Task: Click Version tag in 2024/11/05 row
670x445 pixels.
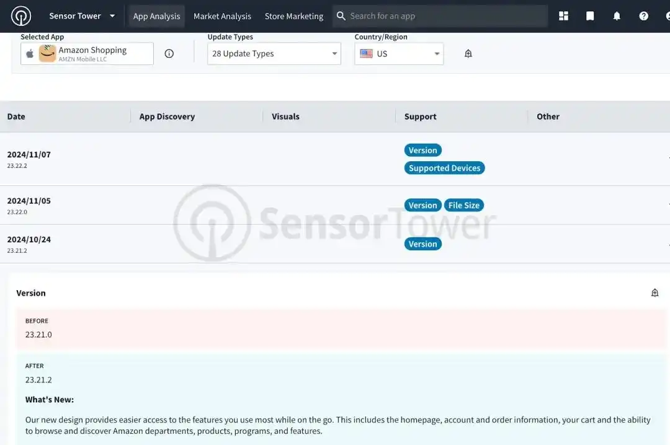Action: coord(422,205)
